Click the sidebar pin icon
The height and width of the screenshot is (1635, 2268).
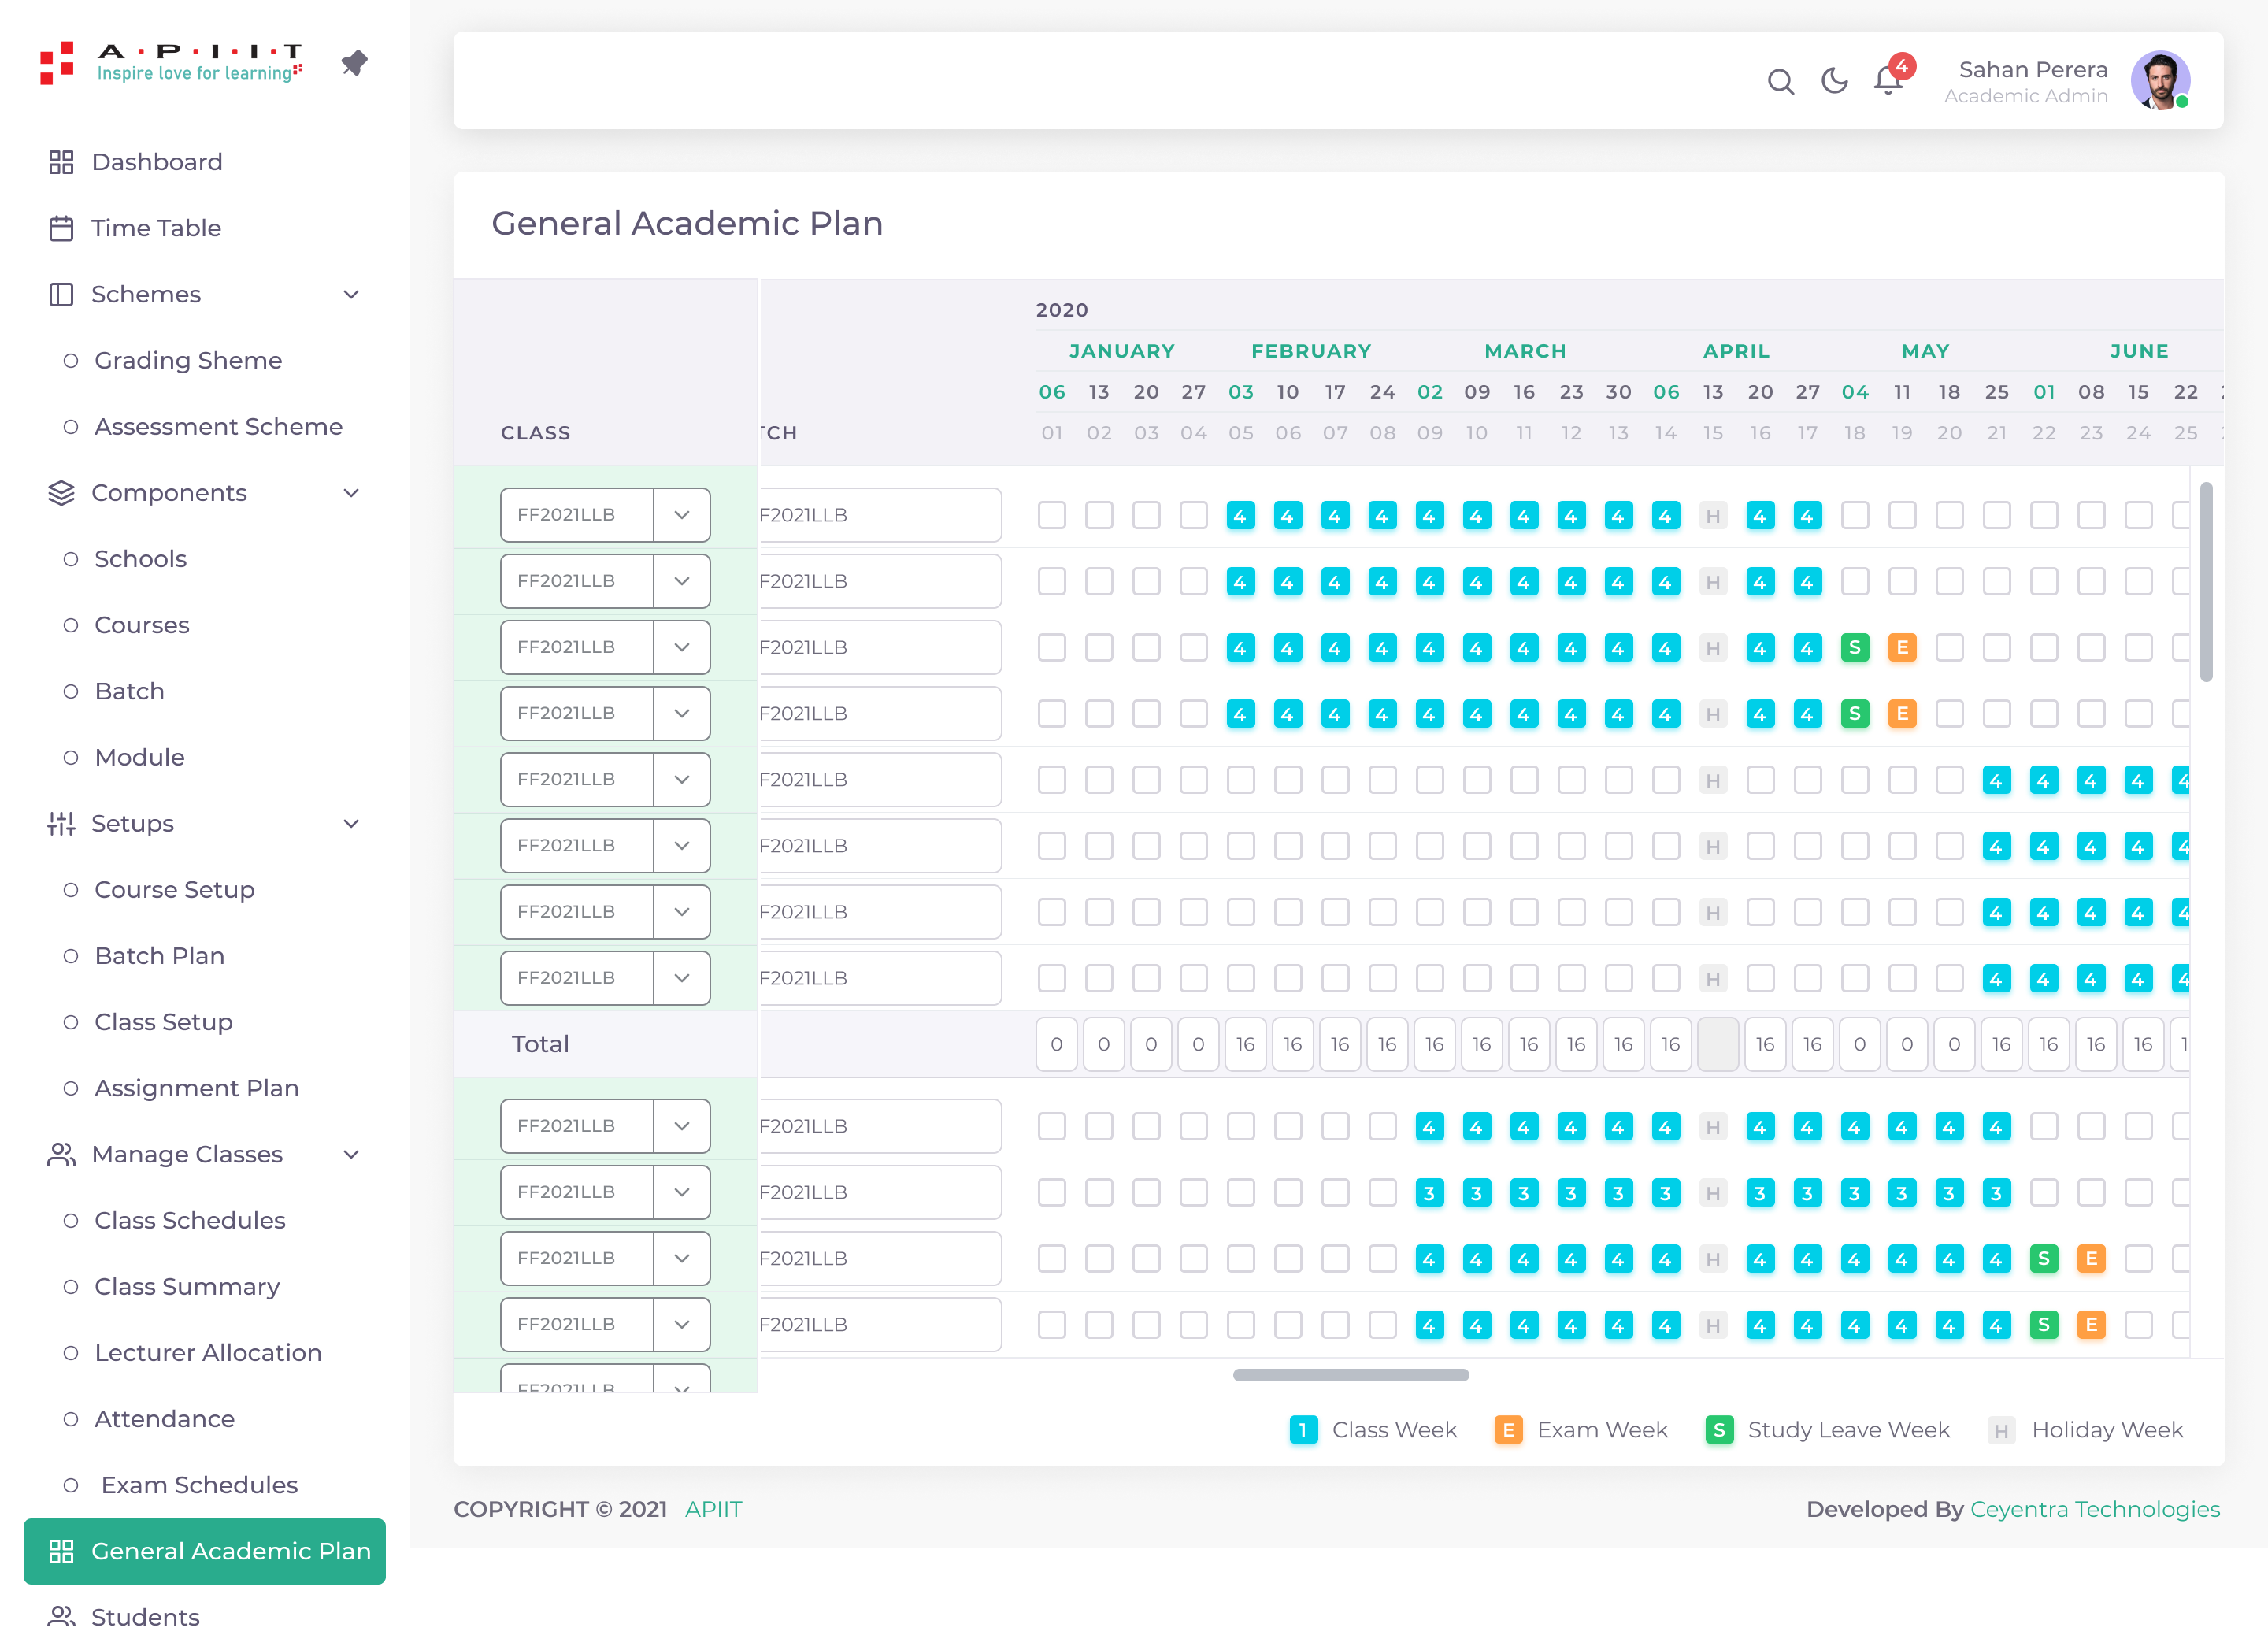[354, 63]
